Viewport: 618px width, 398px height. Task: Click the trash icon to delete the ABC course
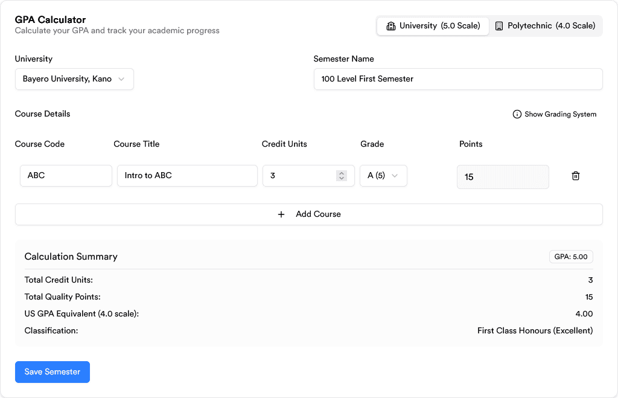tap(576, 175)
